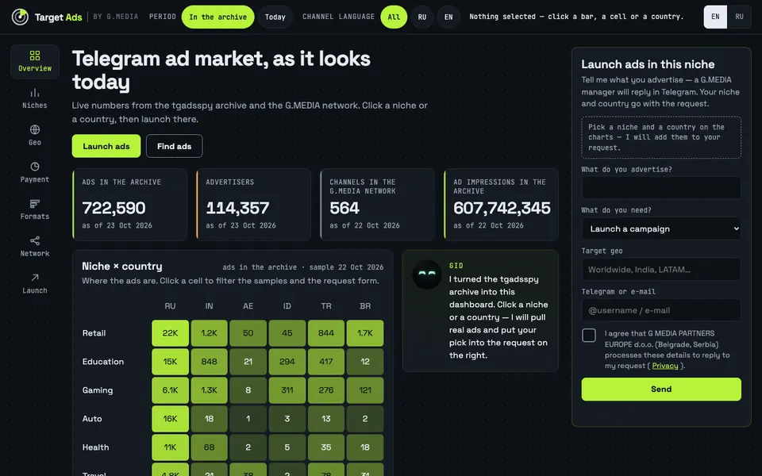Select 'All' channel language filter
This screenshot has height=476, width=762.
pos(394,17)
